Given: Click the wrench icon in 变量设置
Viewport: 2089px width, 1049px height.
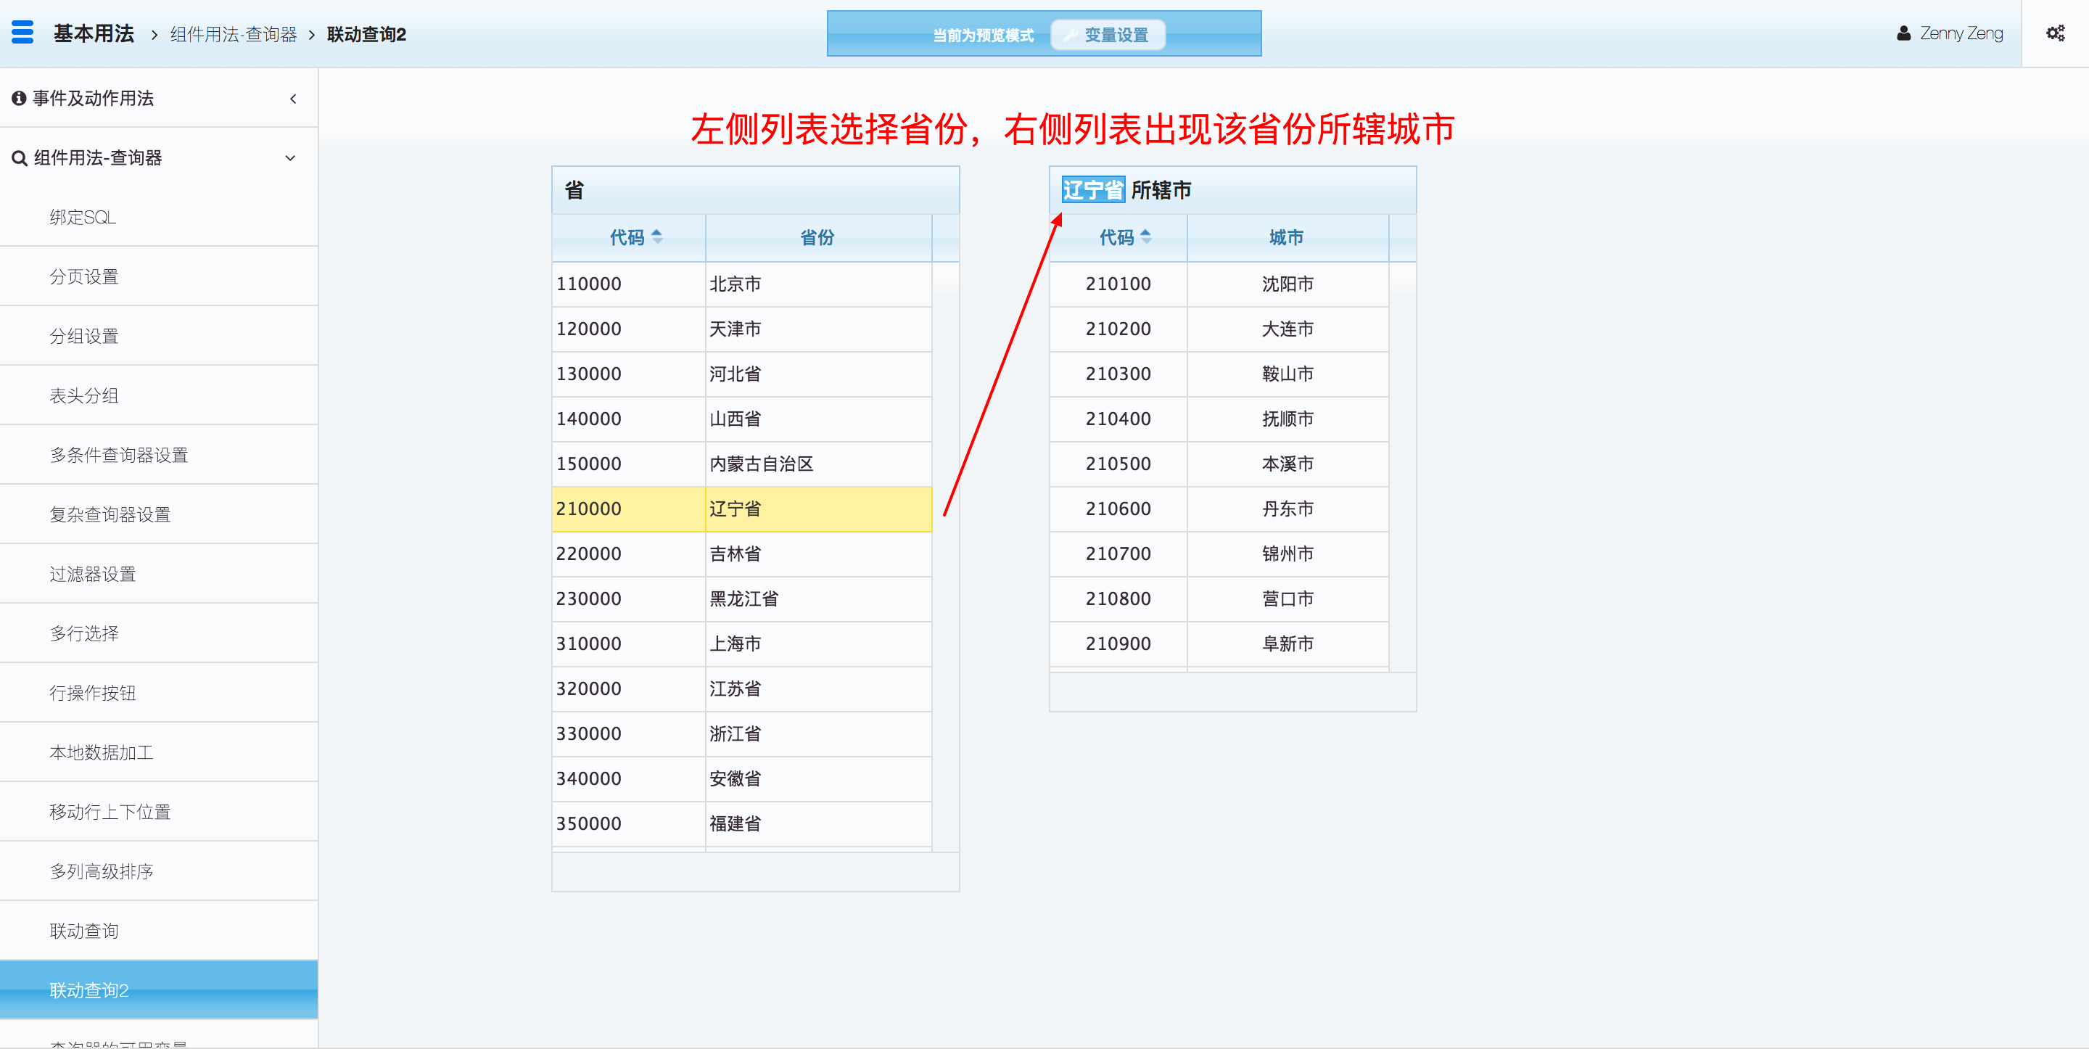Looking at the screenshot, I should click(1070, 35).
